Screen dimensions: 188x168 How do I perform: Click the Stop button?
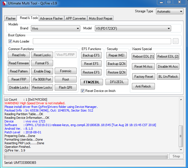(176, 156)
